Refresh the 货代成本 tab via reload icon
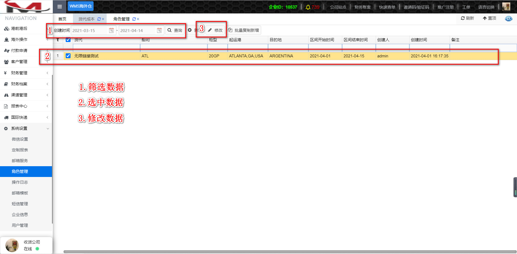This screenshot has height=254, width=517. point(99,19)
